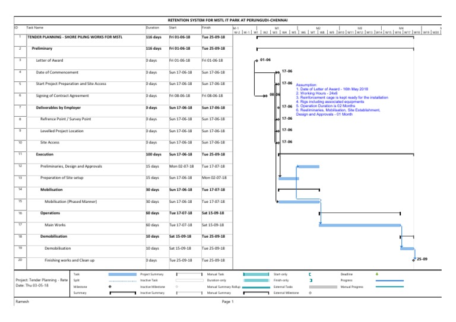Viewport: 456px width, 322px height.
Task: Select the Mobilisation (Phased Manner) Gantt bar
Action: pos(299,202)
